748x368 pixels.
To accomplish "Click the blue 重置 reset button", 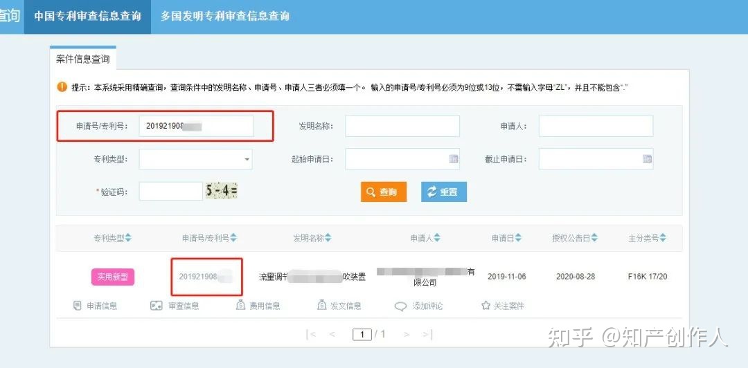I will pyautogui.click(x=443, y=192).
